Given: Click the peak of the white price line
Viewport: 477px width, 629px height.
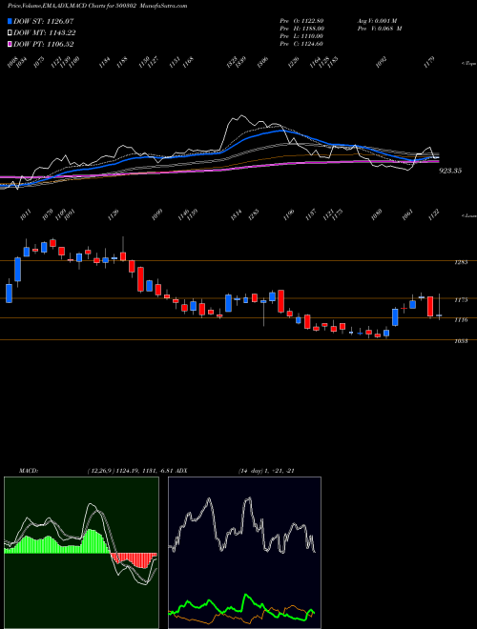Looking at the screenshot, I should 241,116.
